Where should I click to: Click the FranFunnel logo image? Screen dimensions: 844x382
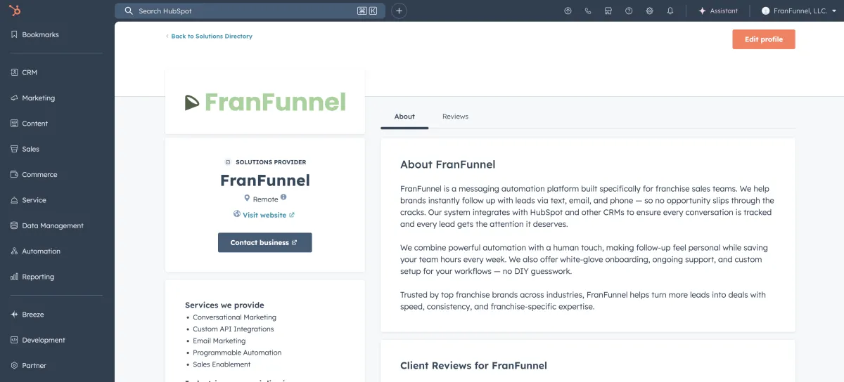pyautogui.click(x=265, y=102)
